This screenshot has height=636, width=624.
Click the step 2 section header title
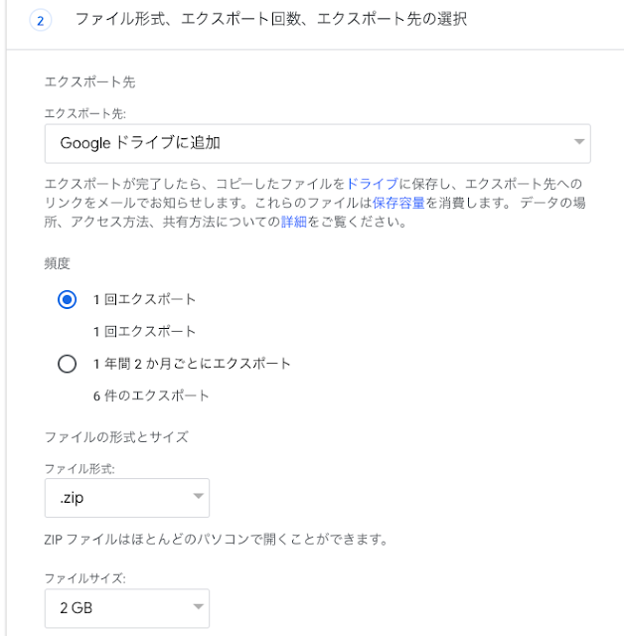(x=270, y=19)
